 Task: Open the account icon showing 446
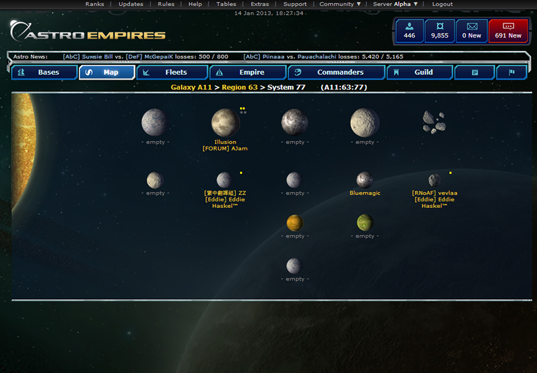[409, 31]
